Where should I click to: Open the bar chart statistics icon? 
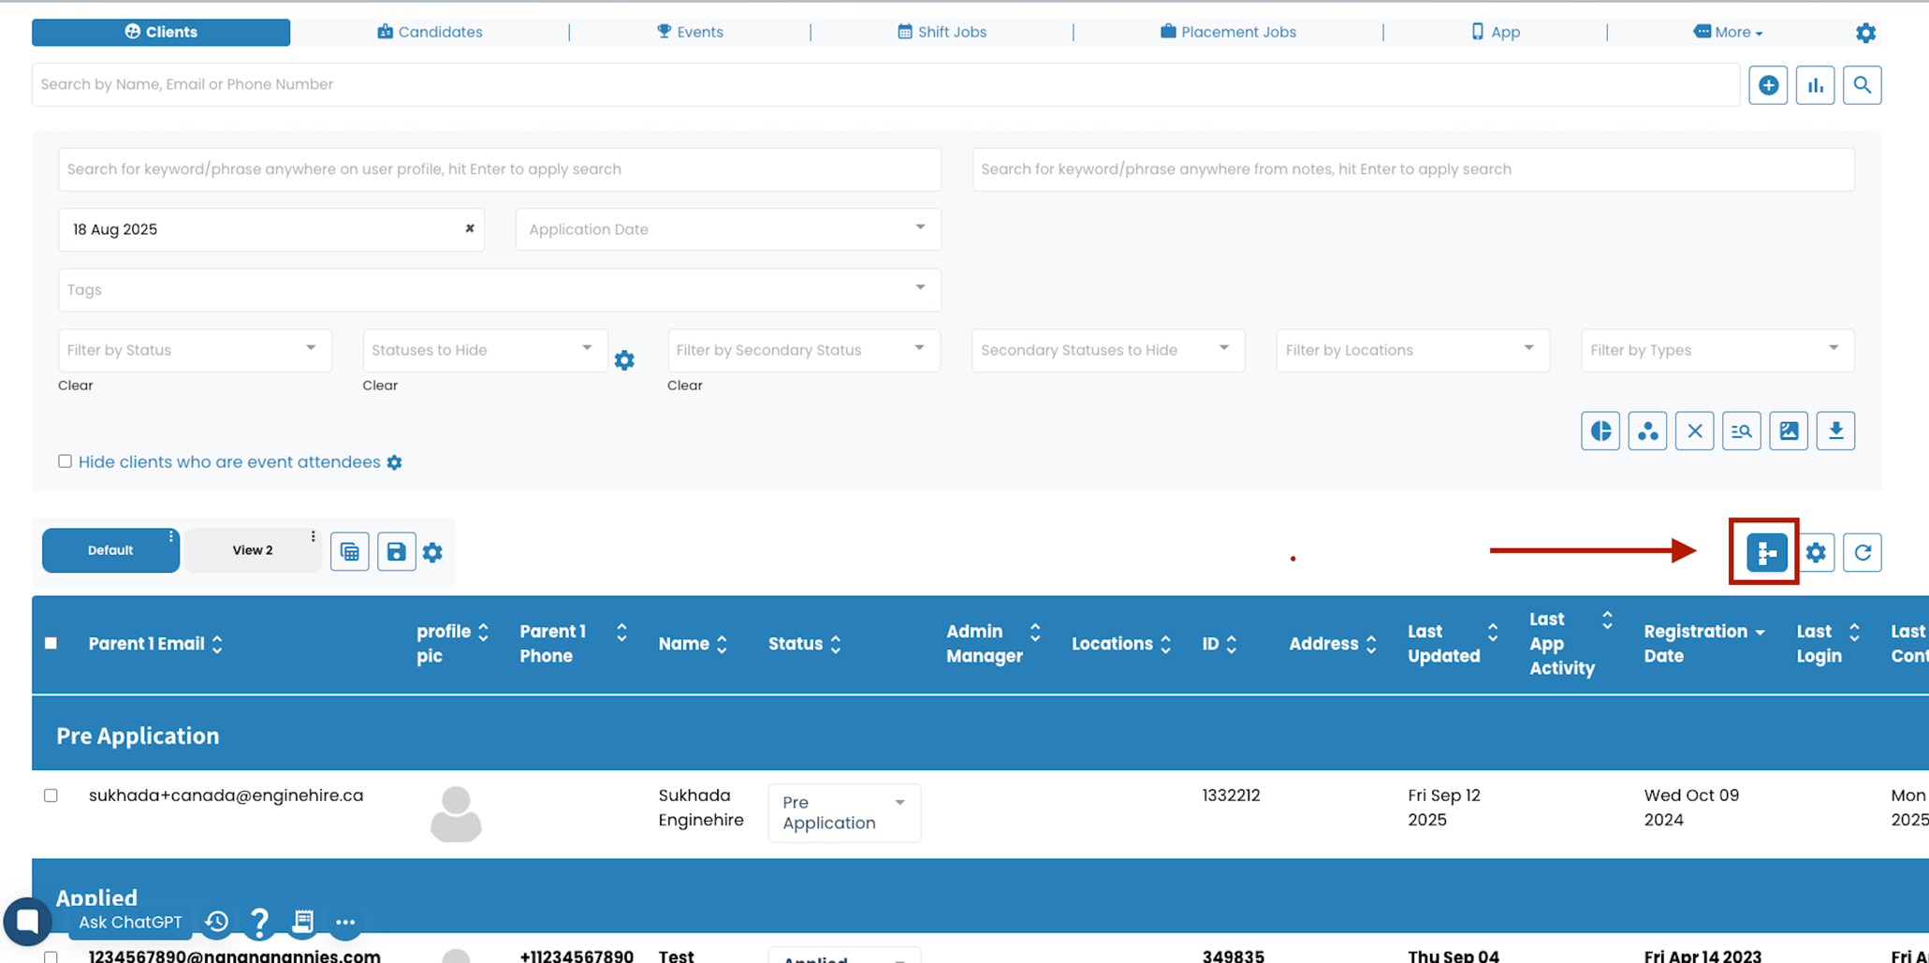(x=1815, y=85)
